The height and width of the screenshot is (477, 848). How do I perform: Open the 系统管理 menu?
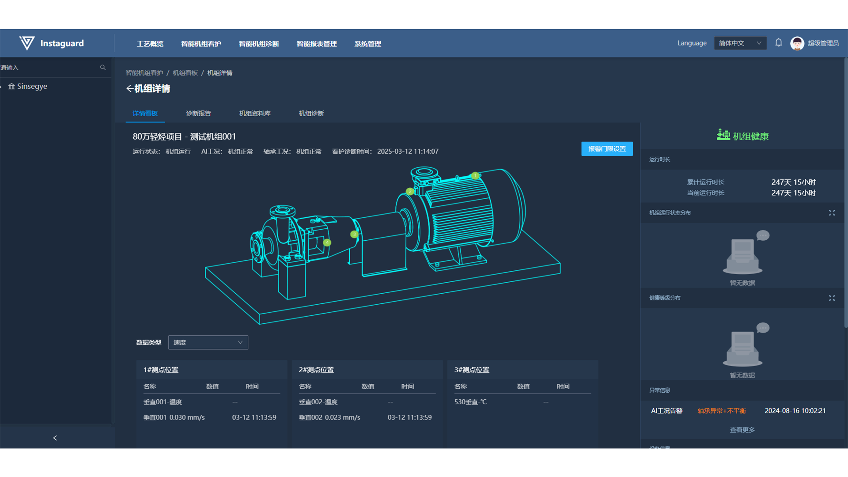point(368,44)
